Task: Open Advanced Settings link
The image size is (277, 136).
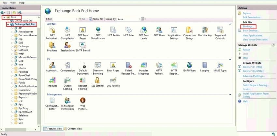Action: coord(254,76)
